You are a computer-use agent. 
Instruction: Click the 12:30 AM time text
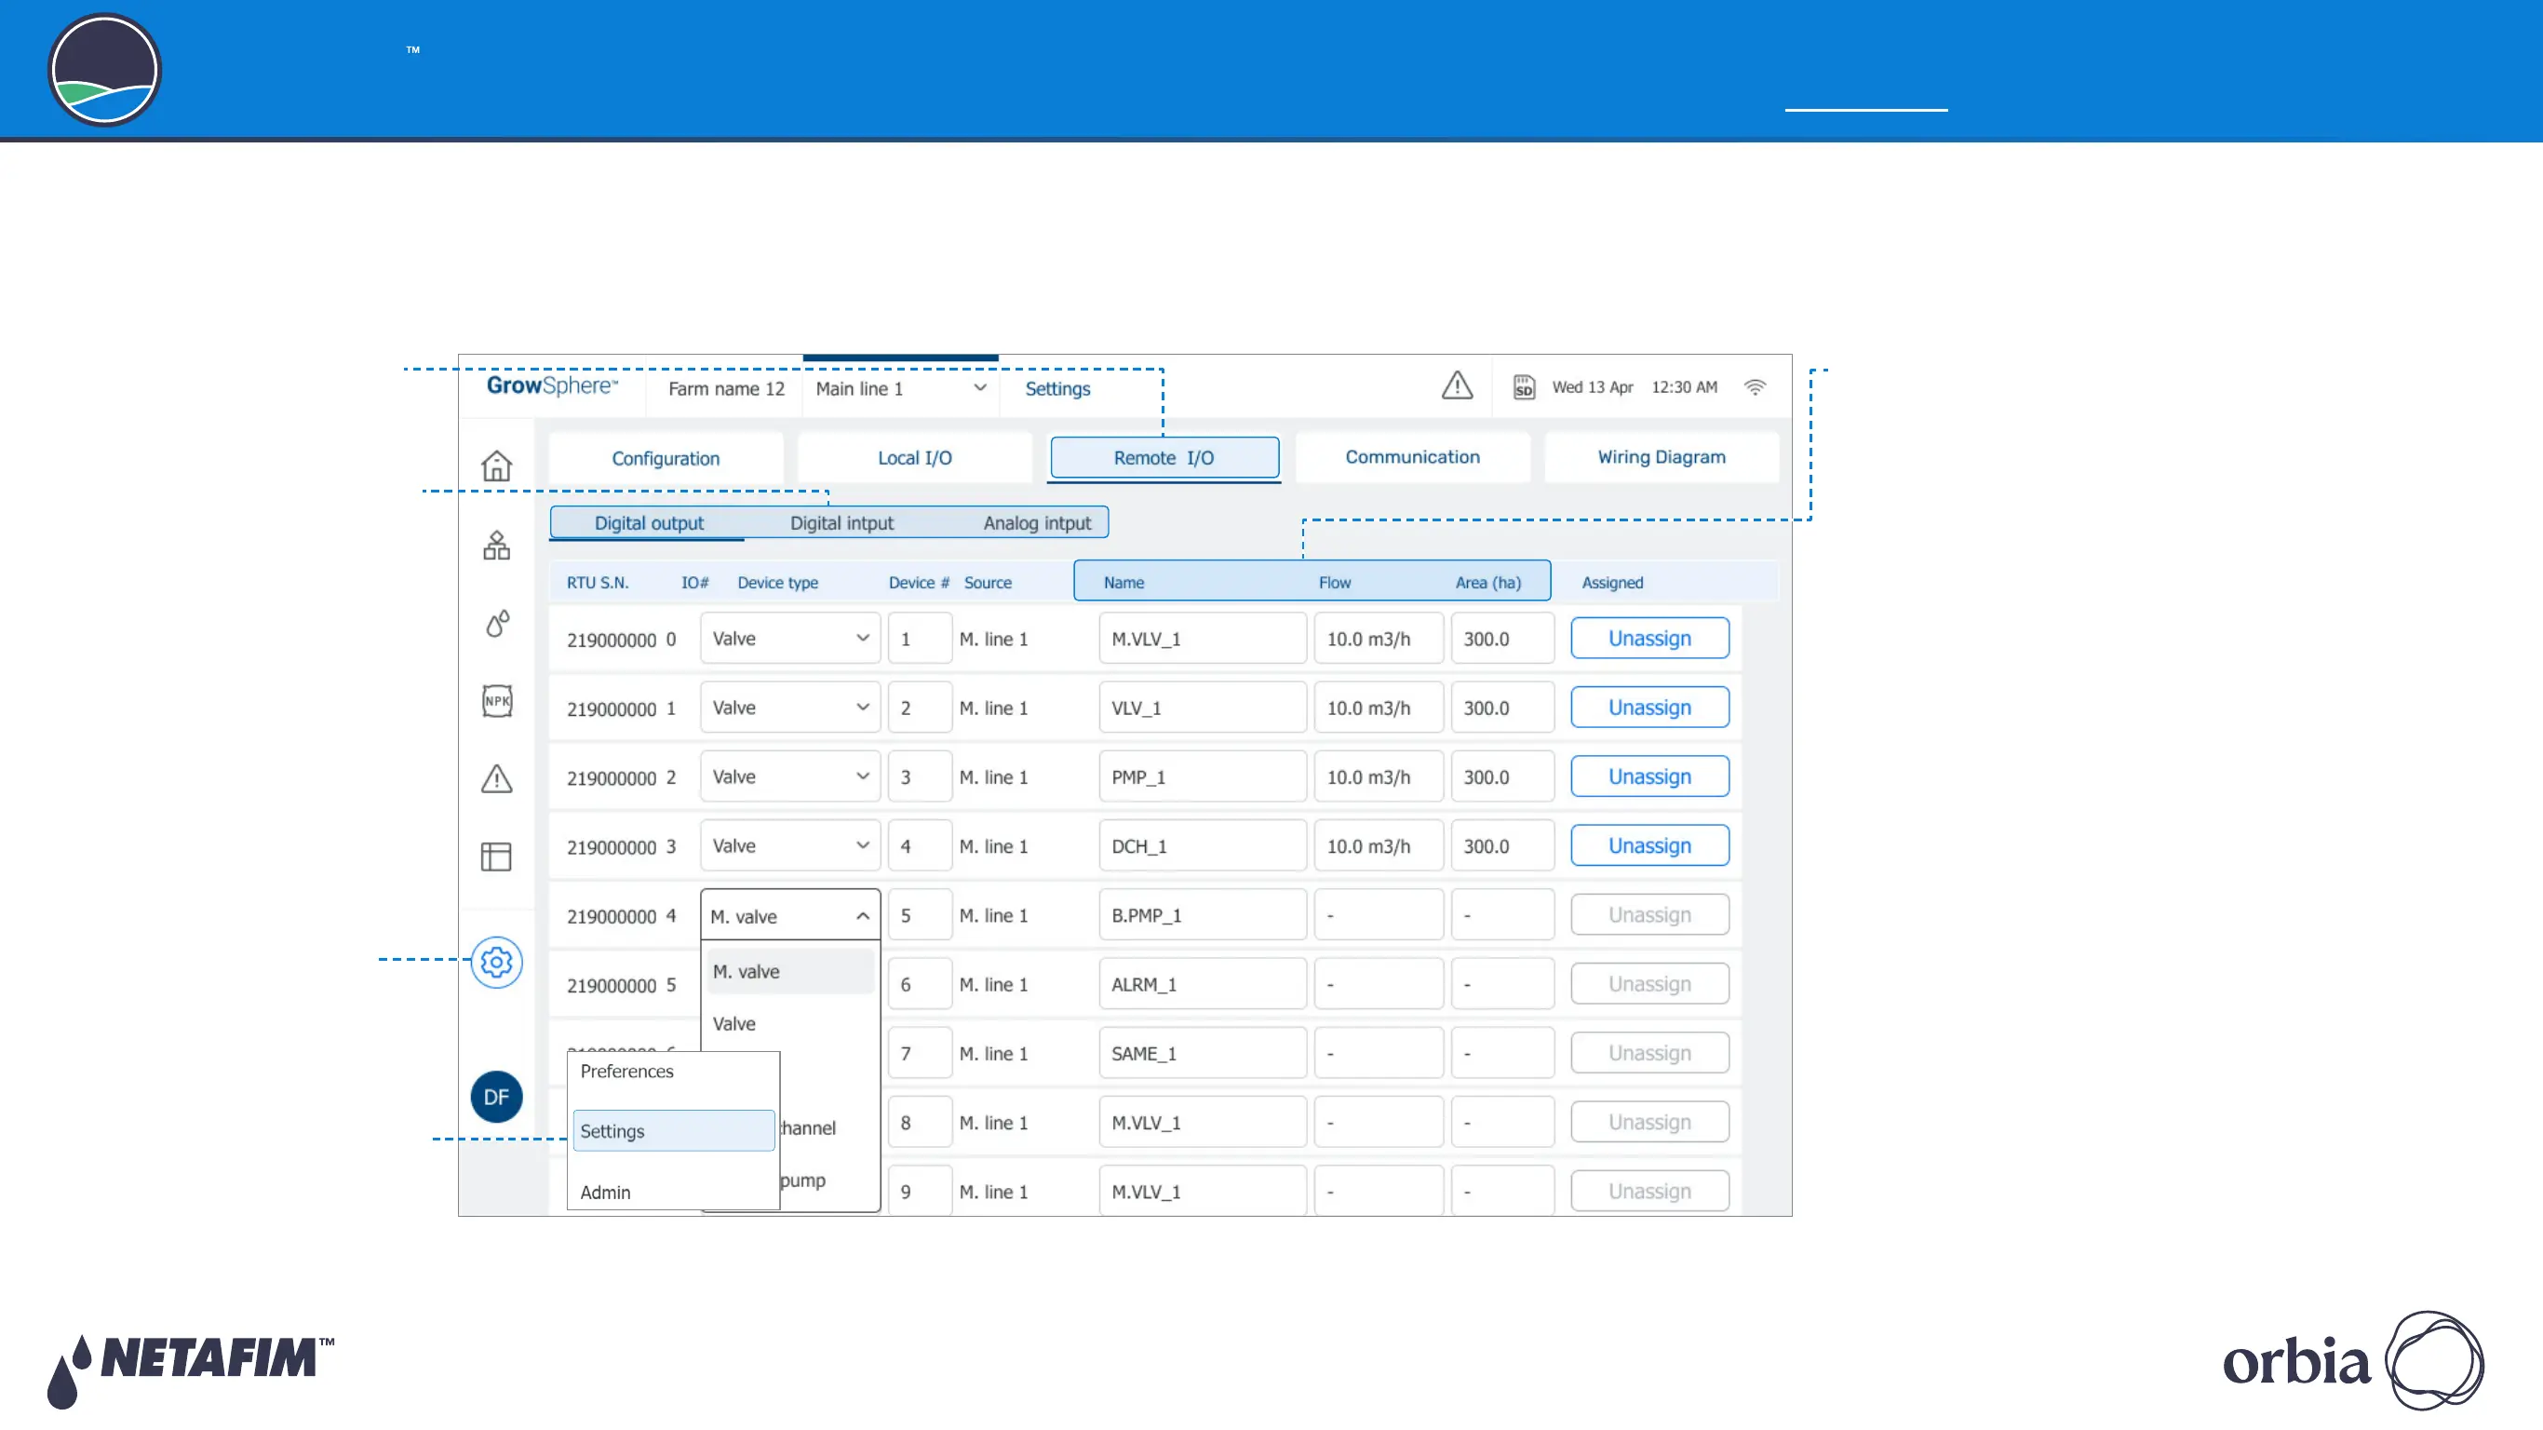pyautogui.click(x=1684, y=387)
